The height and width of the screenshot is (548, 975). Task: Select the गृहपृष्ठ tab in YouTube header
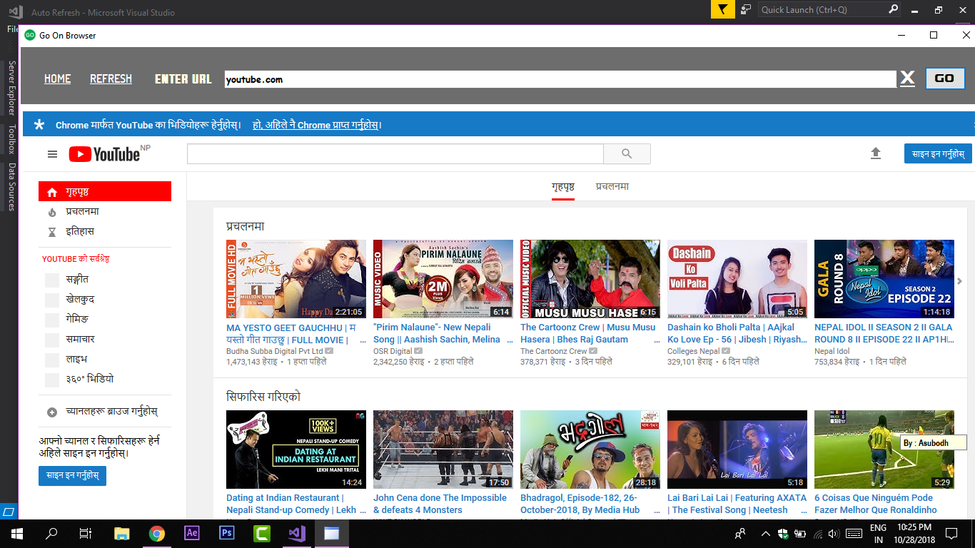coord(563,187)
